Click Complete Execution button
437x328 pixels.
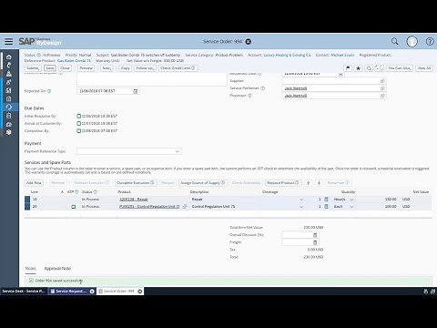136,183
